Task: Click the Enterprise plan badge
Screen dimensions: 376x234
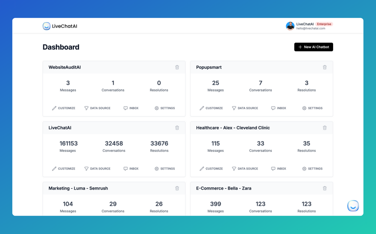Action: coord(324,24)
